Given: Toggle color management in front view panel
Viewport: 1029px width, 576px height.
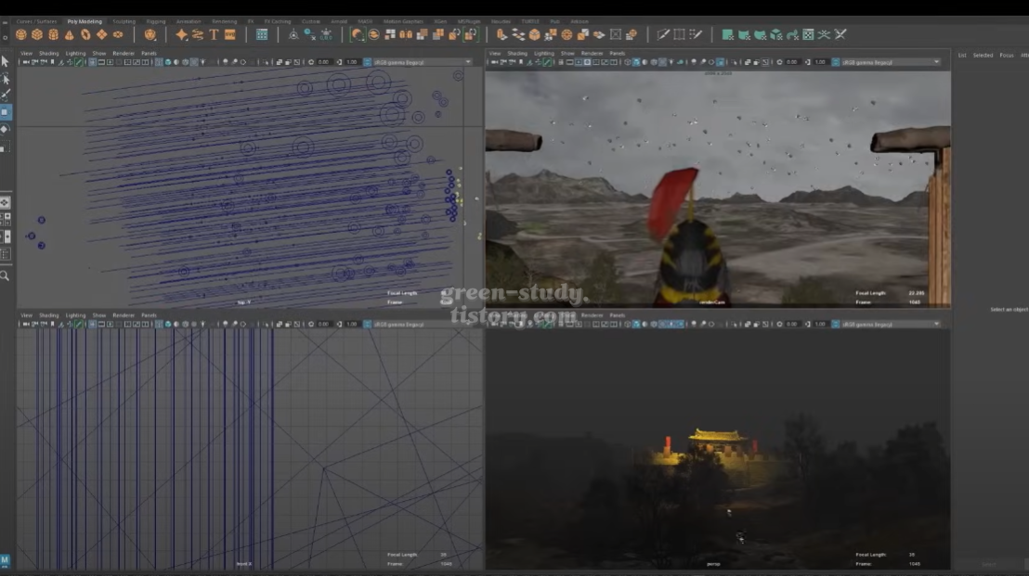Looking at the screenshot, I should (x=367, y=325).
